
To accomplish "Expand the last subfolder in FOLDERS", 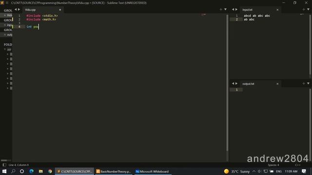I will pos(8,88).
